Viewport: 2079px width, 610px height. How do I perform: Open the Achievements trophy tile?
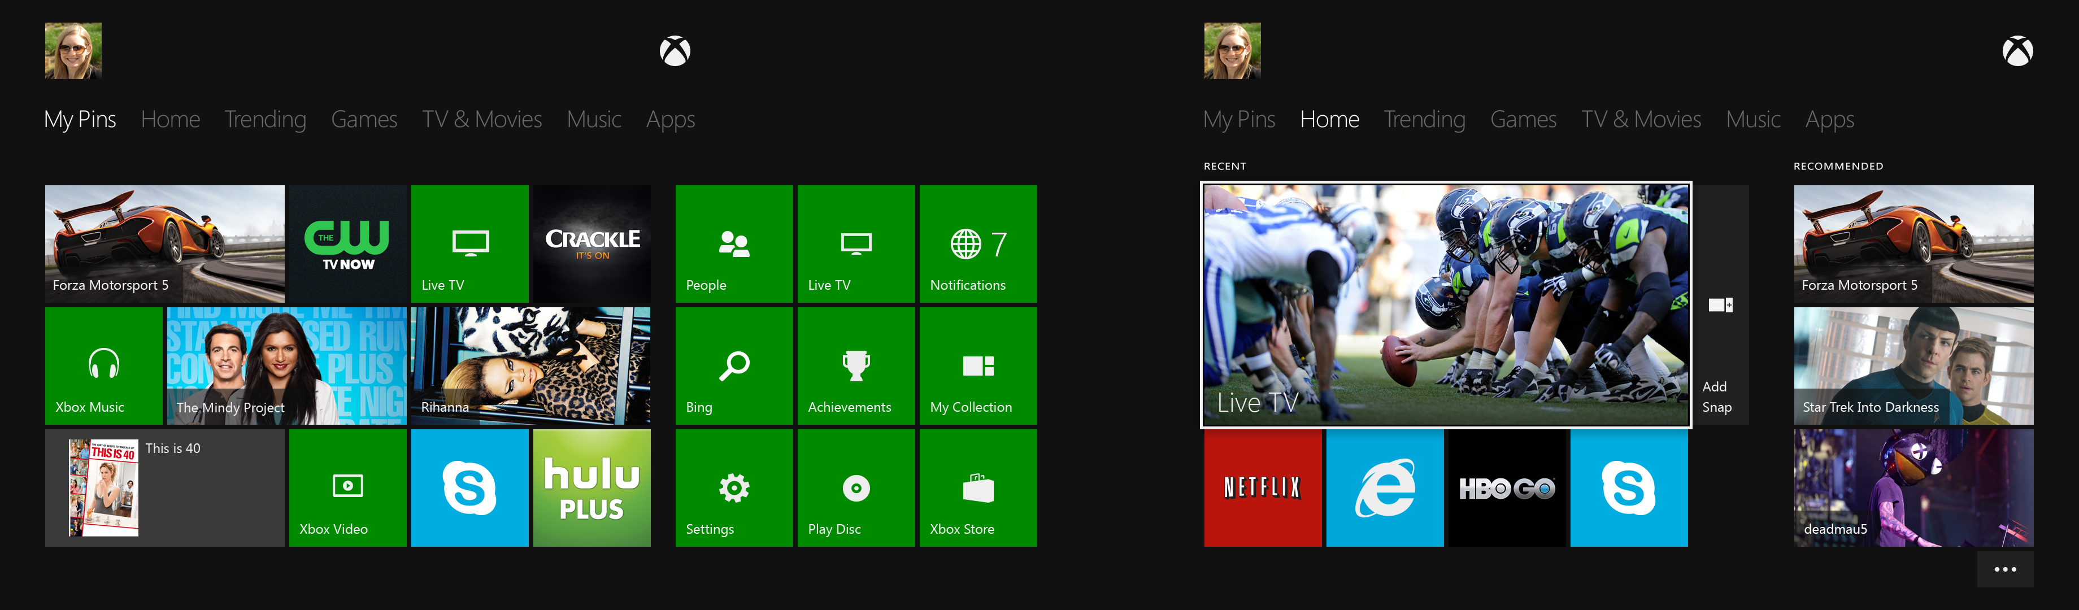(855, 365)
